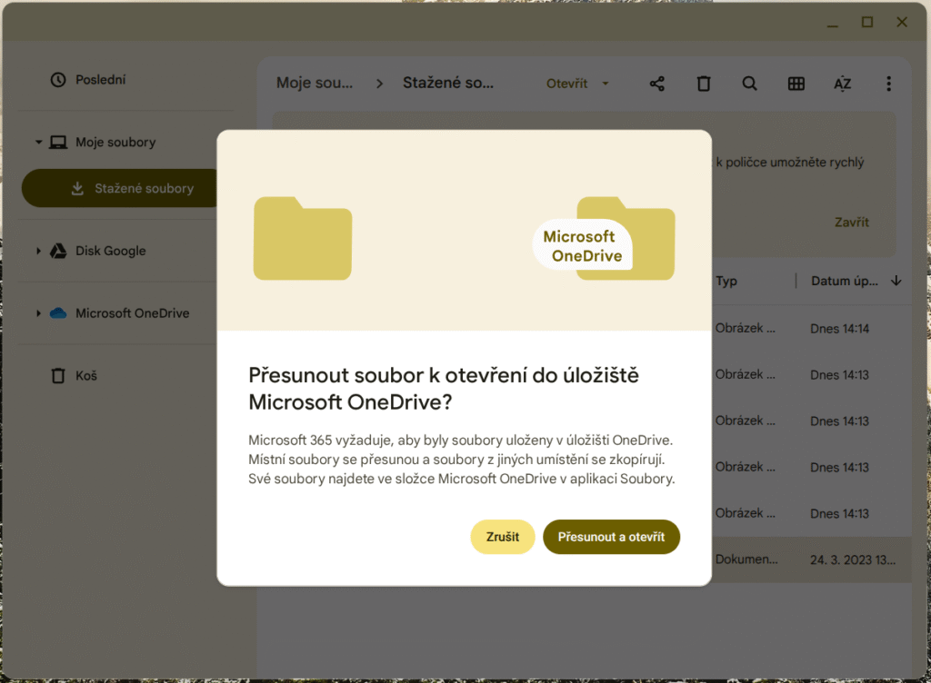Open the Koš trash folder
This screenshot has height=683, width=931.
coord(85,375)
